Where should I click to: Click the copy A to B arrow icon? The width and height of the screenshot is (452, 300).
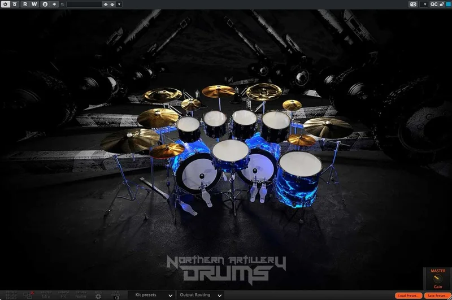[x=54, y=4]
